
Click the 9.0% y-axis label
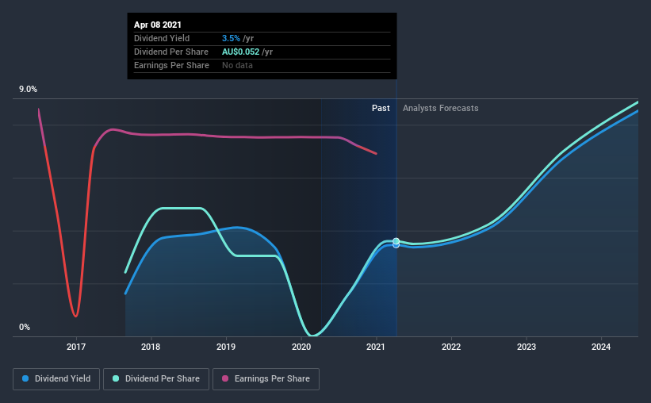tap(29, 90)
